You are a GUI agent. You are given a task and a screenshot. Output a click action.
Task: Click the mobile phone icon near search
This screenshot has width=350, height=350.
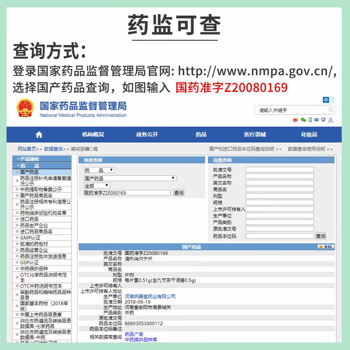(310, 120)
